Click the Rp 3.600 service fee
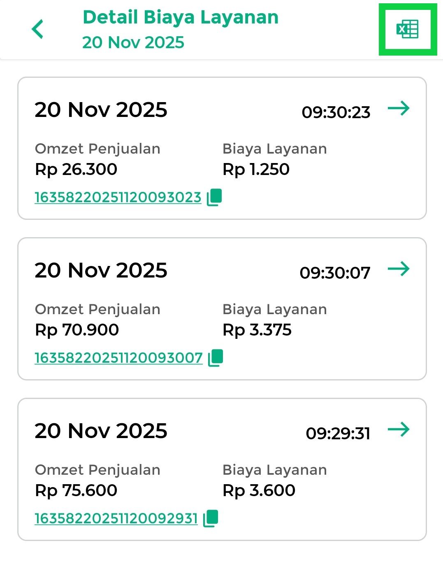The image size is (443, 583). 259,490
